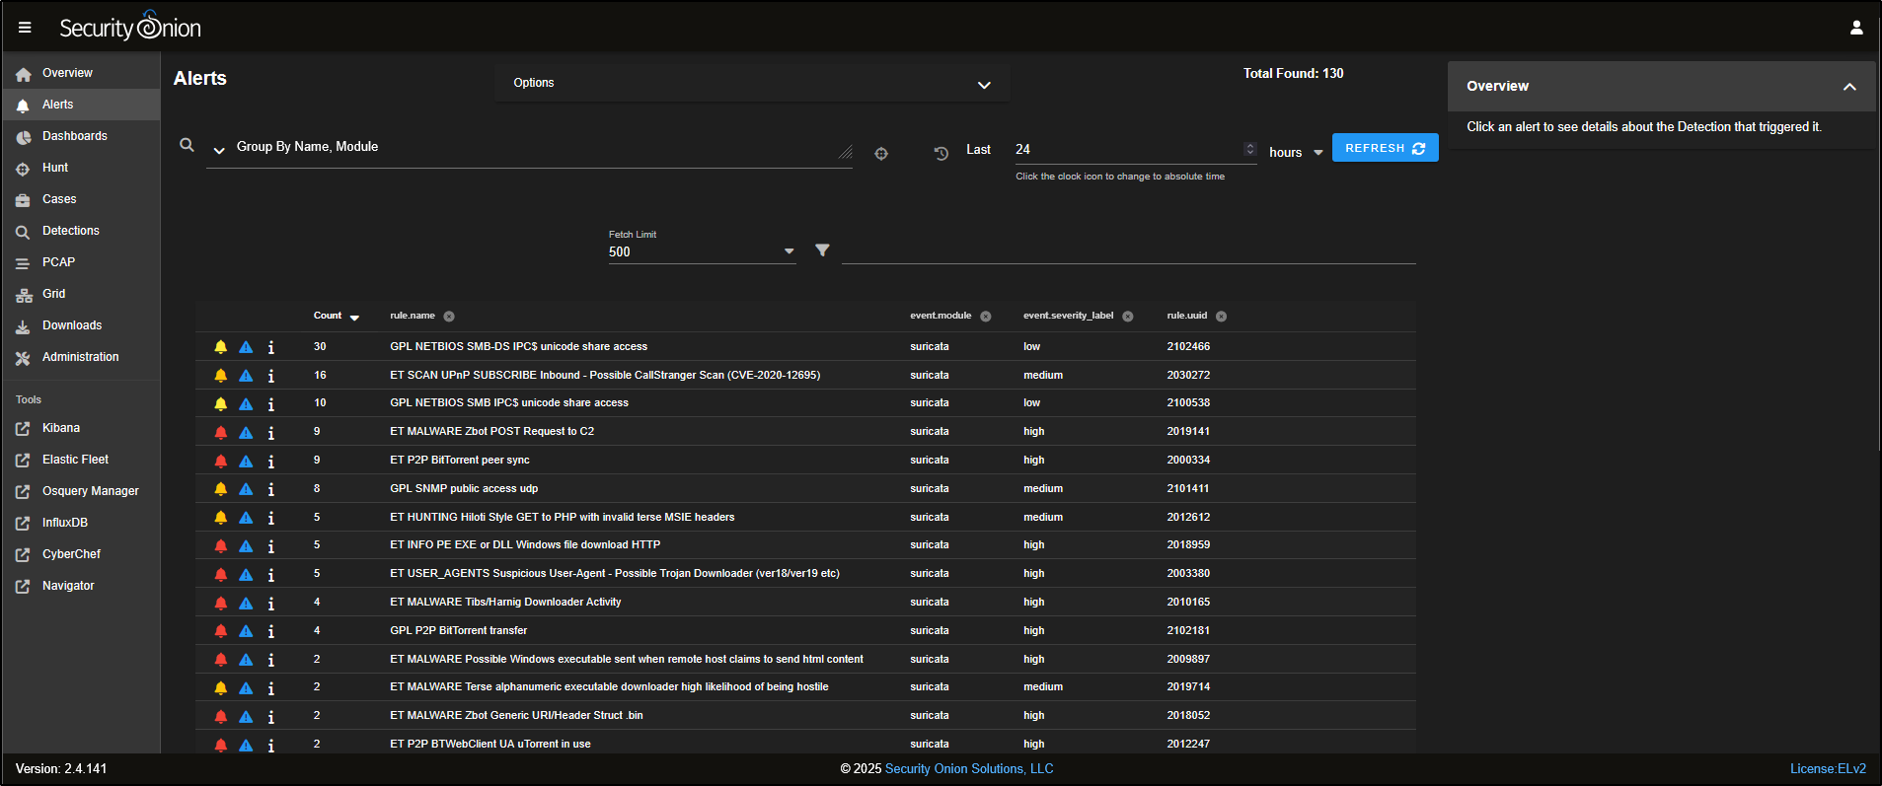The height and width of the screenshot is (786, 1882).
Task: Acknowledge the Zbot POST Request alert bell
Action: pyautogui.click(x=221, y=432)
